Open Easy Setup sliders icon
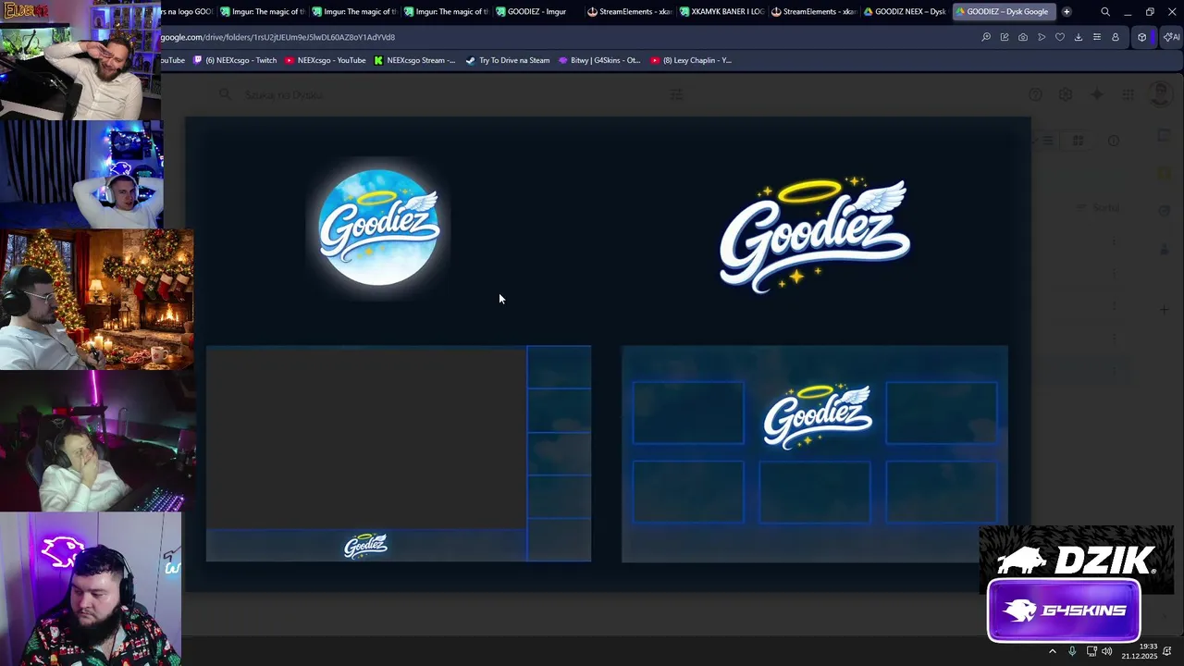This screenshot has width=1184, height=666. (x=1097, y=37)
